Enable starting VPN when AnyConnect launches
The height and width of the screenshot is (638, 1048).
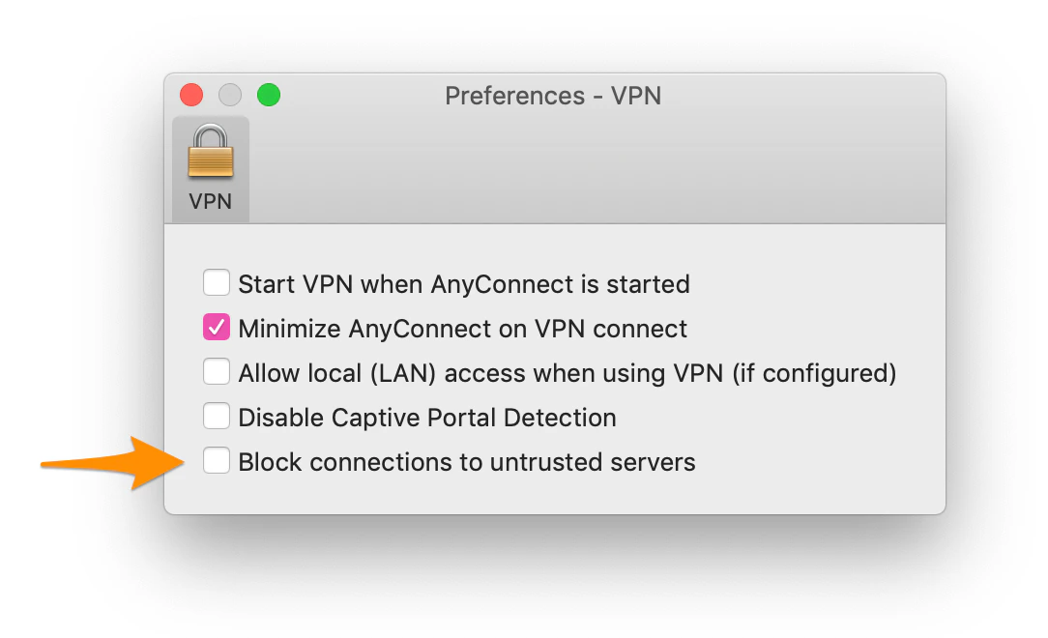coord(216,282)
